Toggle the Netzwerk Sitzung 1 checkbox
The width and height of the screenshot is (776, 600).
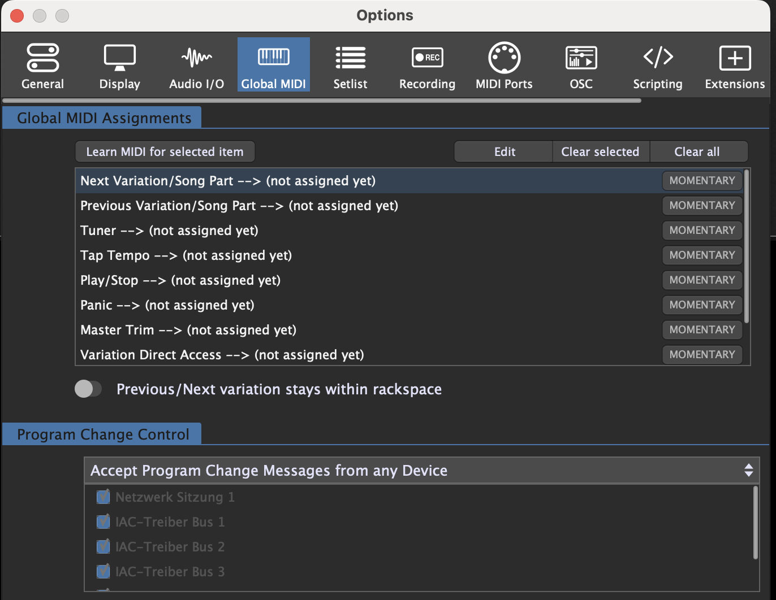(x=103, y=497)
